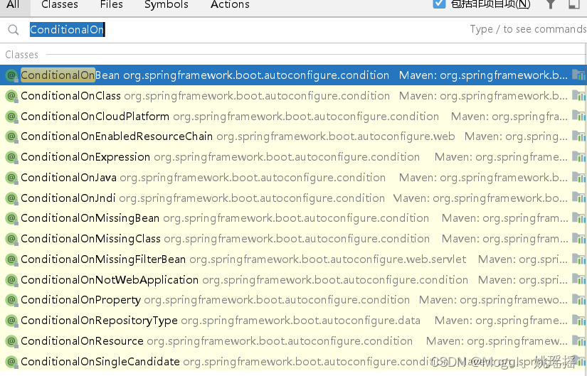Viewport: 587px width, 376px height.
Task: Open the filter funnel icon
Action: pos(550,4)
